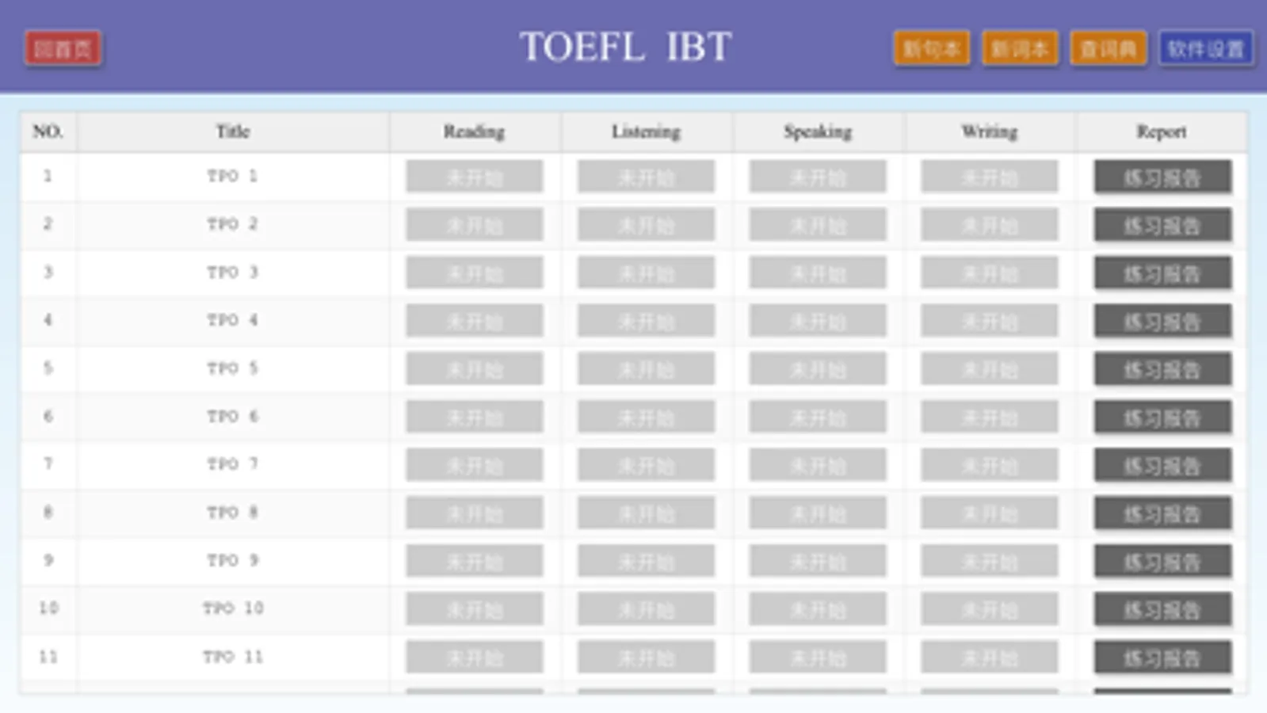Open 软件设置 software settings
Screen dimensions: 1267x713
click(1205, 49)
